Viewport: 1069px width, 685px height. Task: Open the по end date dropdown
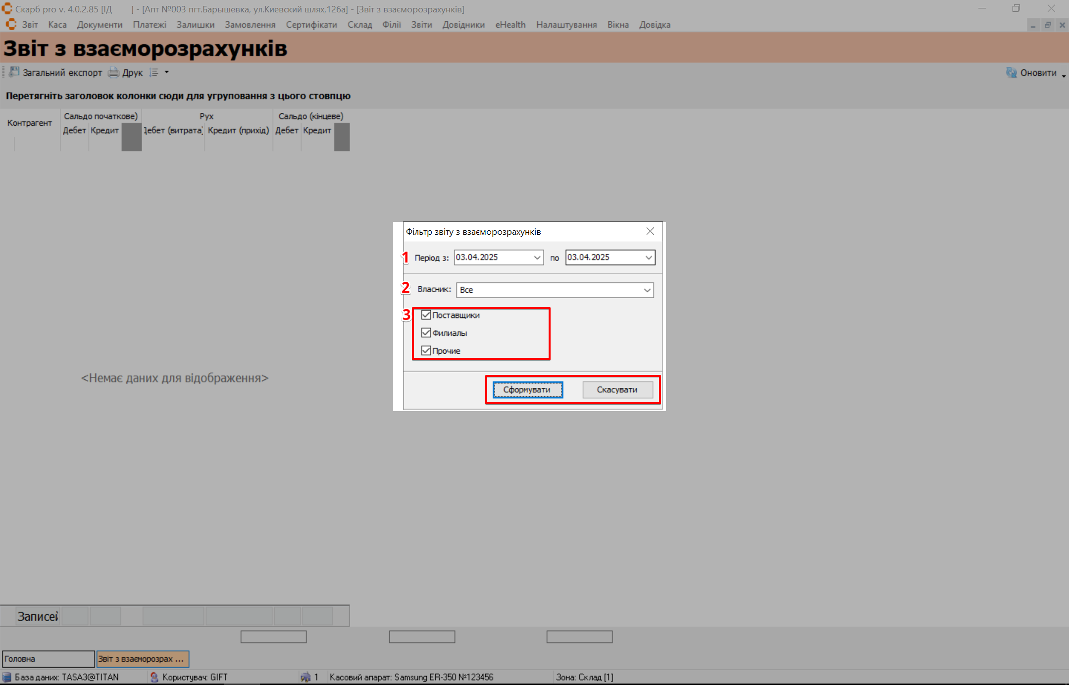click(x=649, y=258)
